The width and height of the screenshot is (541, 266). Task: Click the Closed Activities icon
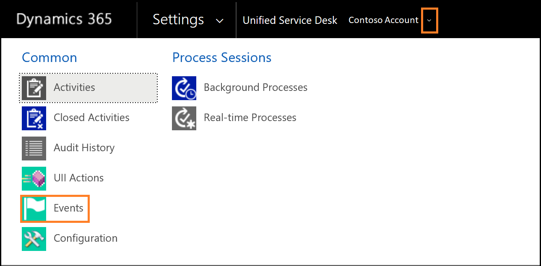click(x=34, y=118)
